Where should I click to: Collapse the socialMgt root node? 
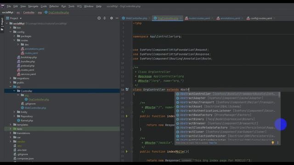tap(6, 23)
